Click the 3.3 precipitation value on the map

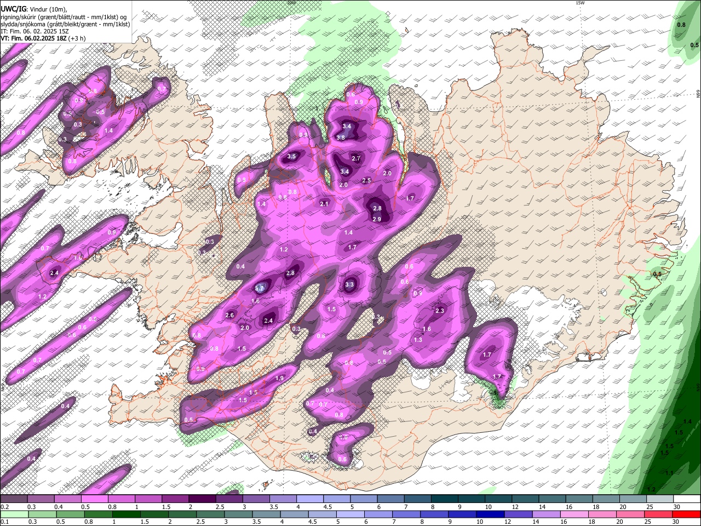(349, 284)
